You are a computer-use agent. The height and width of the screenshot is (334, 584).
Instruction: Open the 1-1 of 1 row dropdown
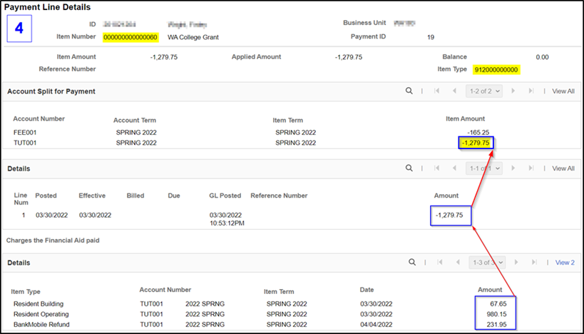click(x=483, y=168)
